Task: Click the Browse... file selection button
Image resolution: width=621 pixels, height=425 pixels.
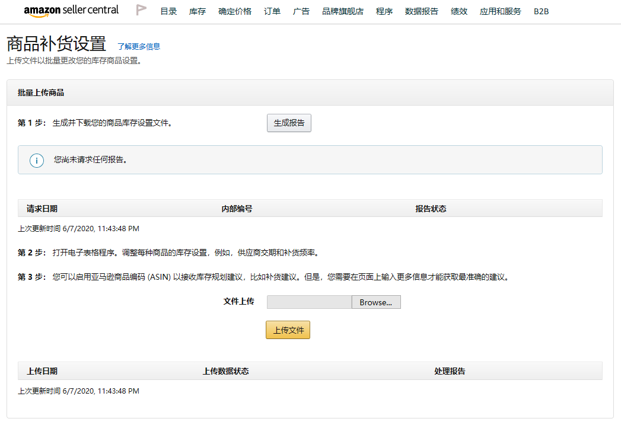Action: [x=376, y=302]
